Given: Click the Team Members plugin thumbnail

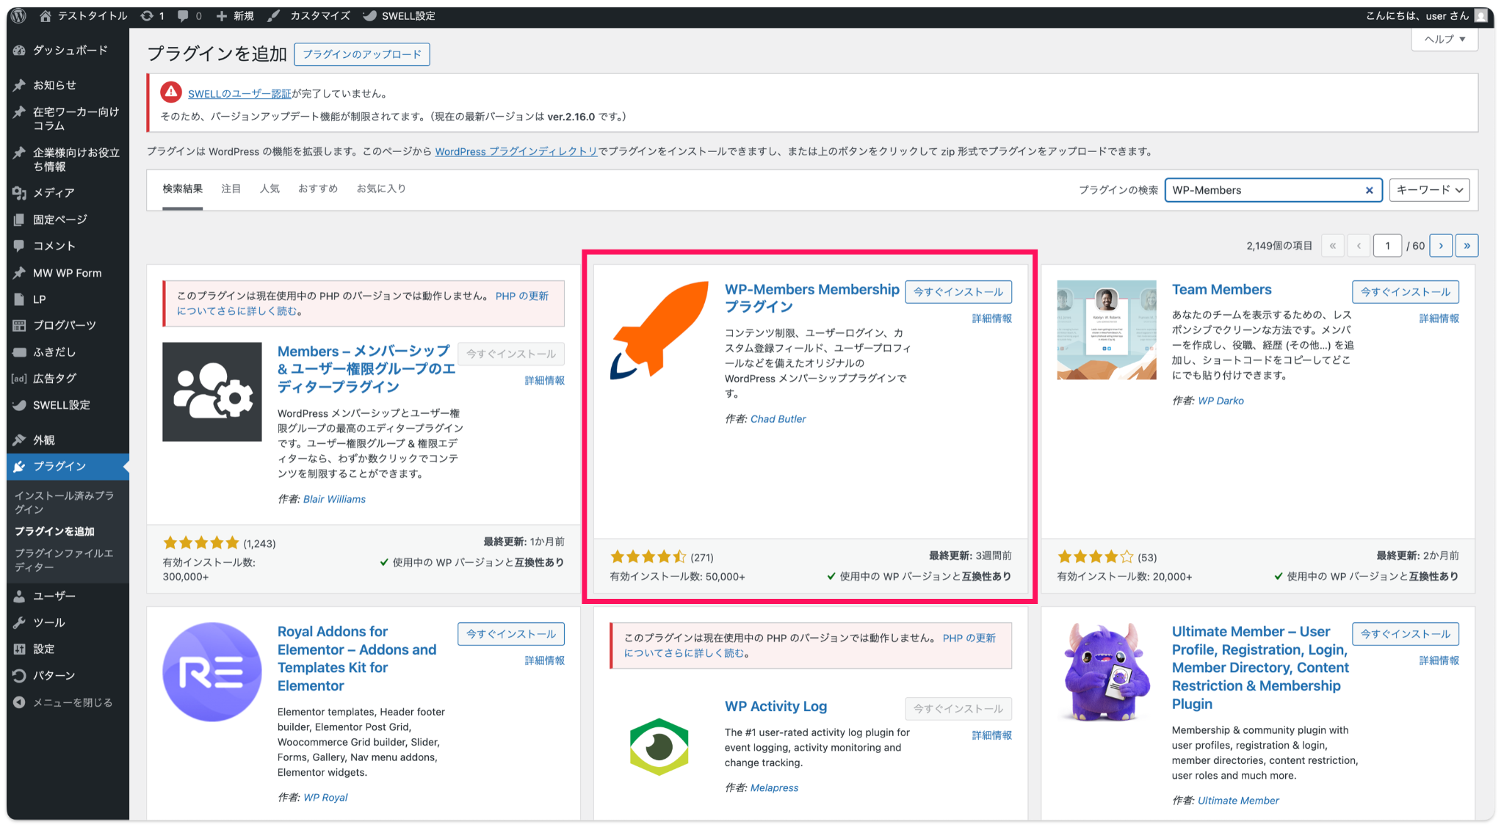Looking at the screenshot, I should [1107, 330].
